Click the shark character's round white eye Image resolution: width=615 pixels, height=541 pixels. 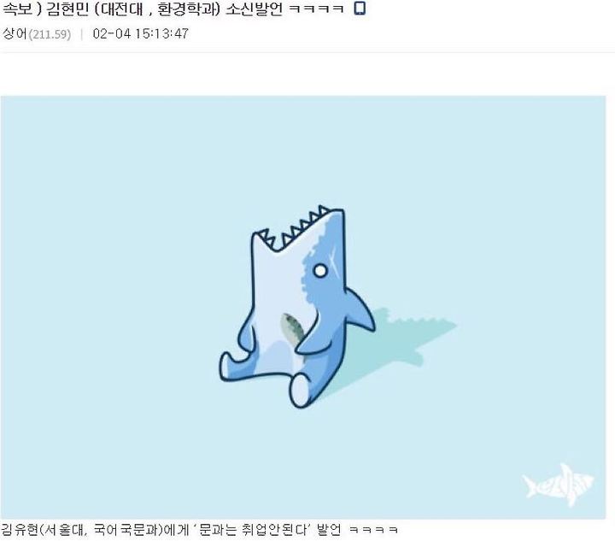(x=320, y=271)
